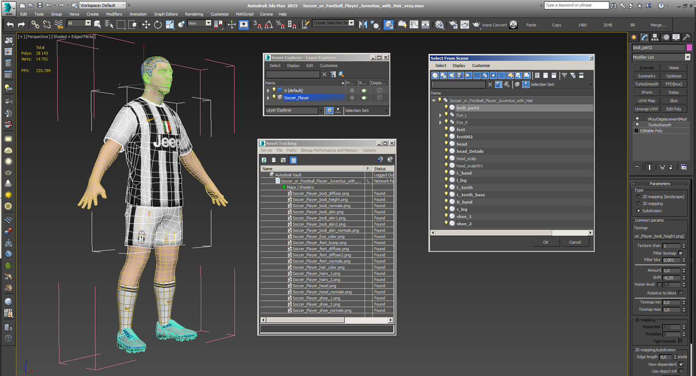
Task: Click the Asset Tracking horizontal scrollbar
Action: [326, 320]
